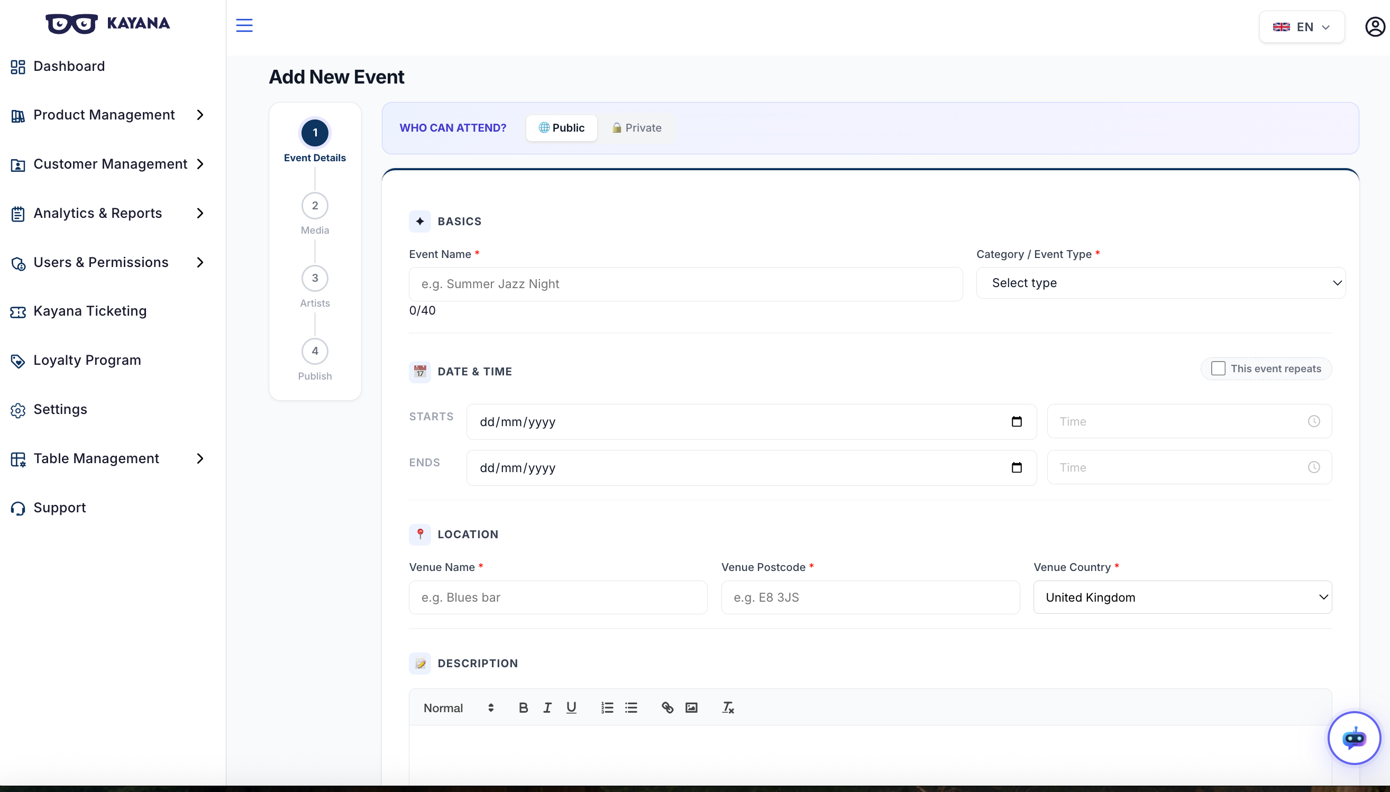1390x792 pixels.
Task: Toggle the hamburger sidebar menu
Action: pyautogui.click(x=244, y=25)
